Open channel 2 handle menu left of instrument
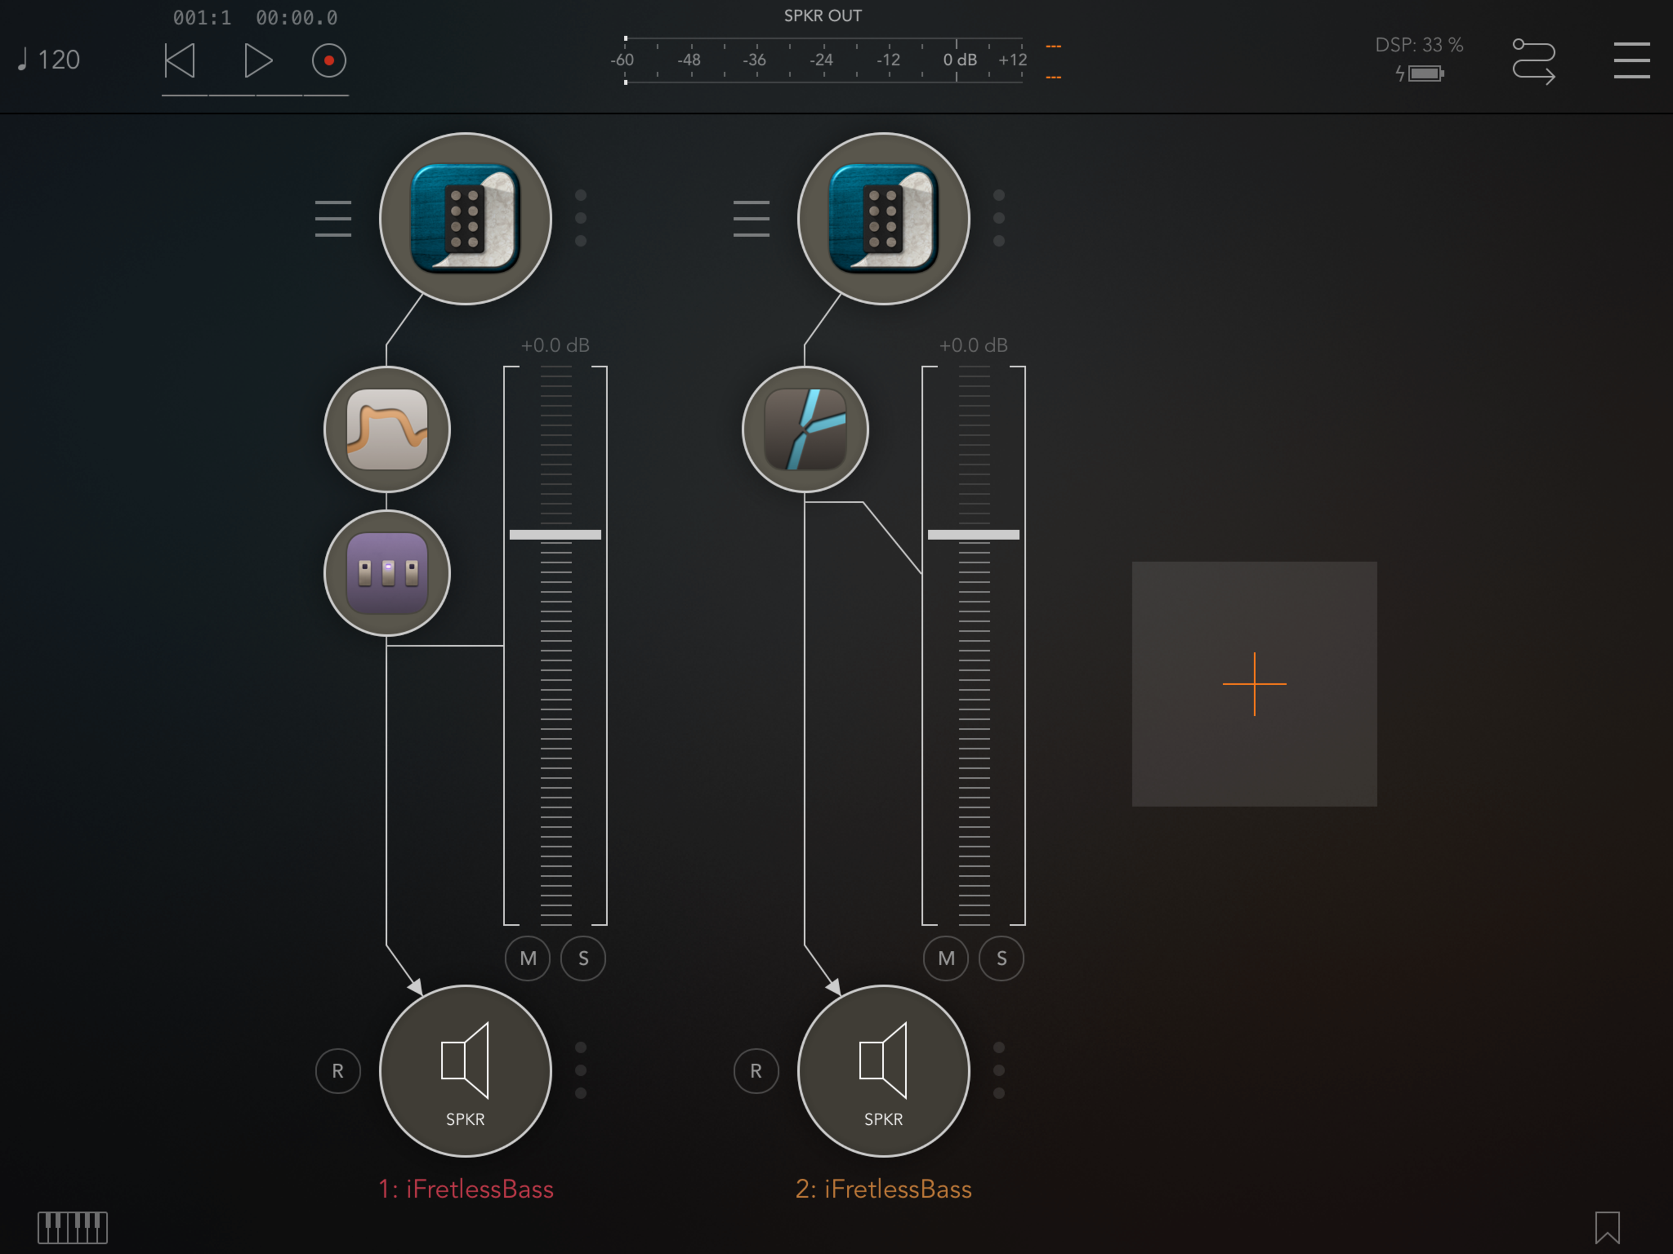 (751, 219)
